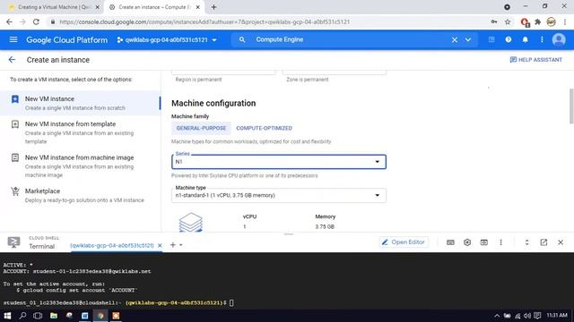The image size is (574, 322).
Task: Click the page vertical scrollbar
Action: pyautogui.click(x=571, y=106)
